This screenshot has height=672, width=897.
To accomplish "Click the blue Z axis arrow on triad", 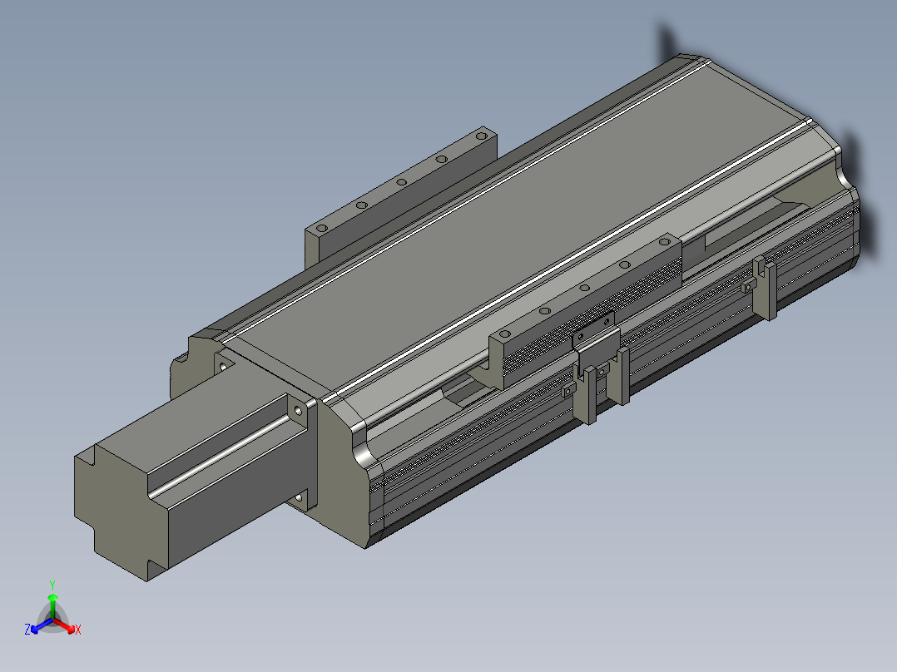I will tap(40, 626).
